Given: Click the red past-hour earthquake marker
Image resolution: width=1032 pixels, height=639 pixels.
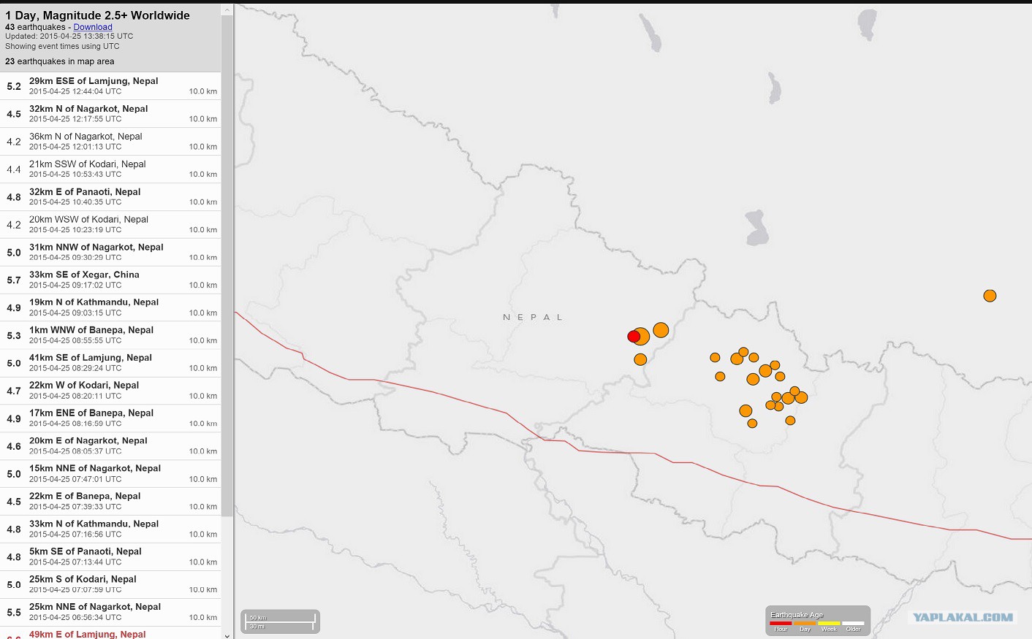Looking at the screenshot, I should tap(634, 337).
